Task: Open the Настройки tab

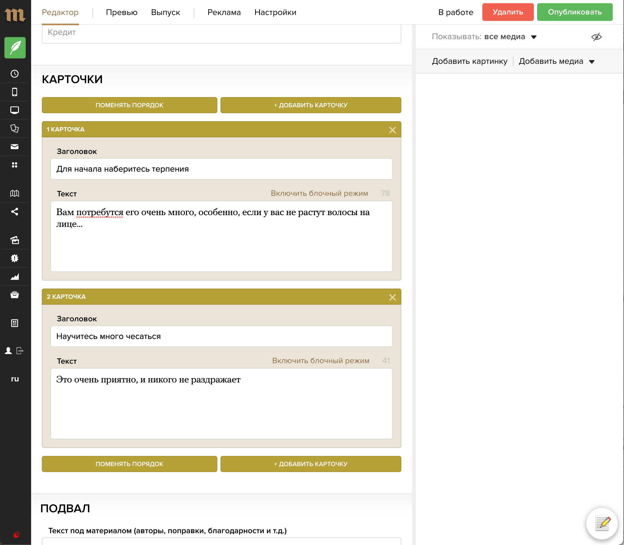Action: pos(275,12)
